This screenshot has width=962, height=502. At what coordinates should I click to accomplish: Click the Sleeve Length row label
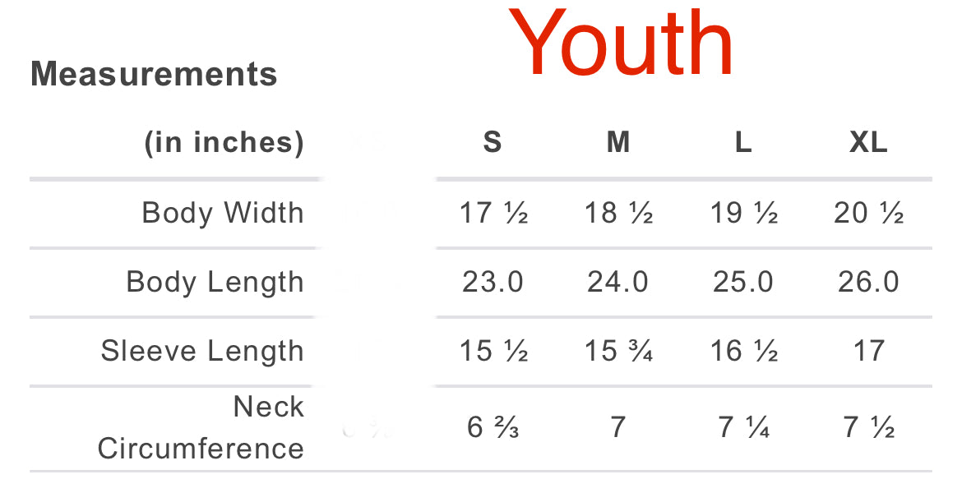coord(202,351)
